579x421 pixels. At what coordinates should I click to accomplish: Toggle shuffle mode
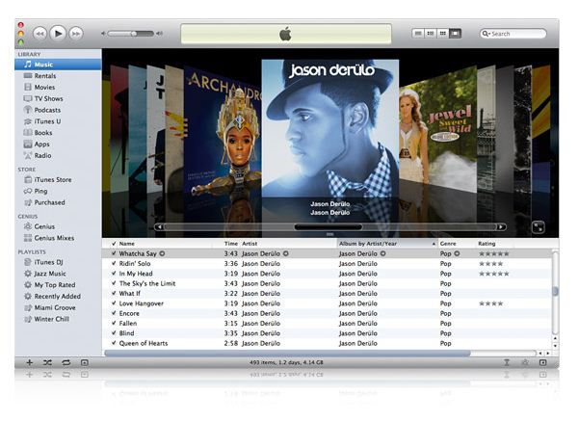[47, 362]
